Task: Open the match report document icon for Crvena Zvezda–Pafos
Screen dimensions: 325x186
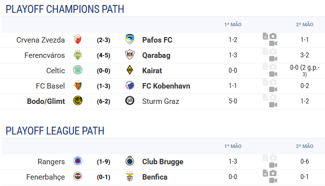Action: [x=266, y=36]
